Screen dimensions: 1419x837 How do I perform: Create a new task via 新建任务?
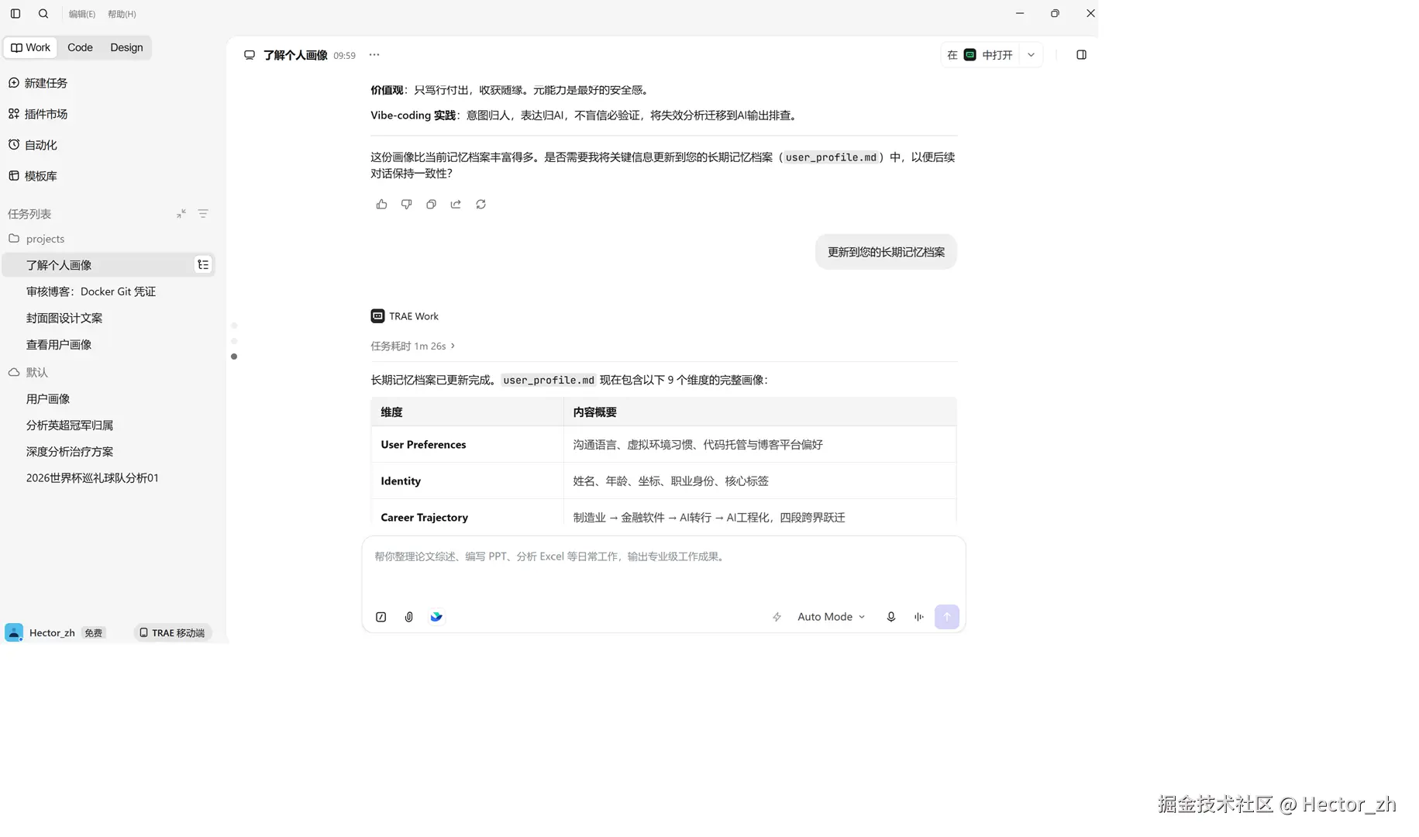37,83
